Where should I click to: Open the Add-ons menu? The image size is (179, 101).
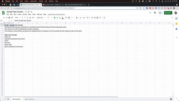pyautogui.click(x=39, y=14)
